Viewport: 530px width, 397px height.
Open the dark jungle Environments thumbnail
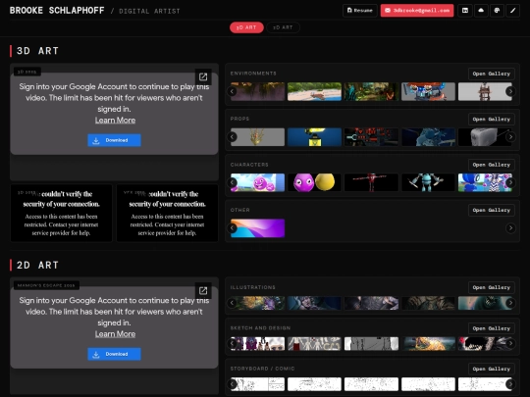tap(371, 91)
